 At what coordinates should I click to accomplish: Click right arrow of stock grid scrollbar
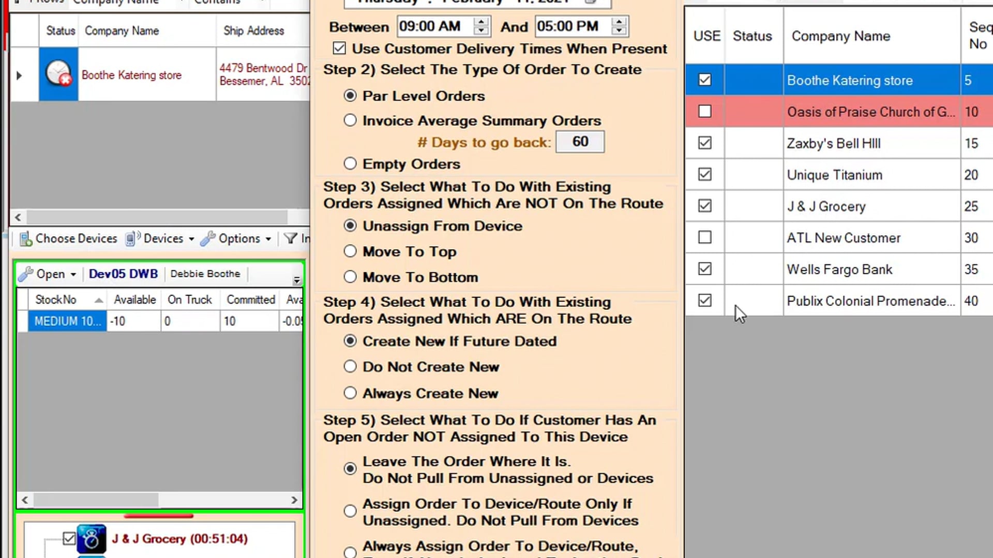[294, 500]
